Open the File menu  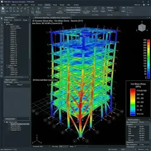click(2, 5)
